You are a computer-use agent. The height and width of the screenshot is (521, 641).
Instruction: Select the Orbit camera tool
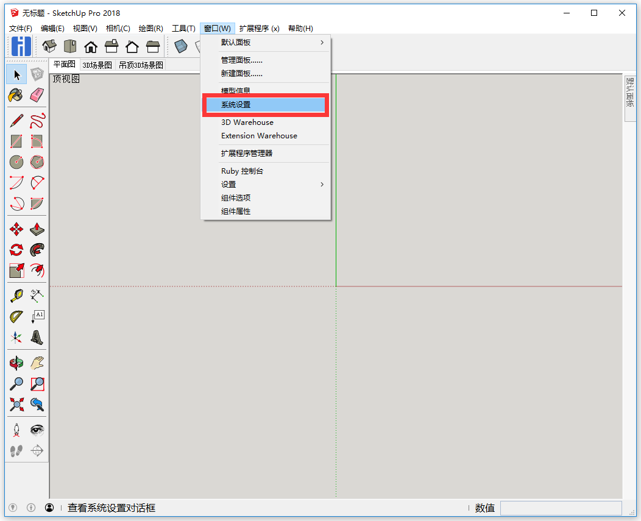pos(16,363)
